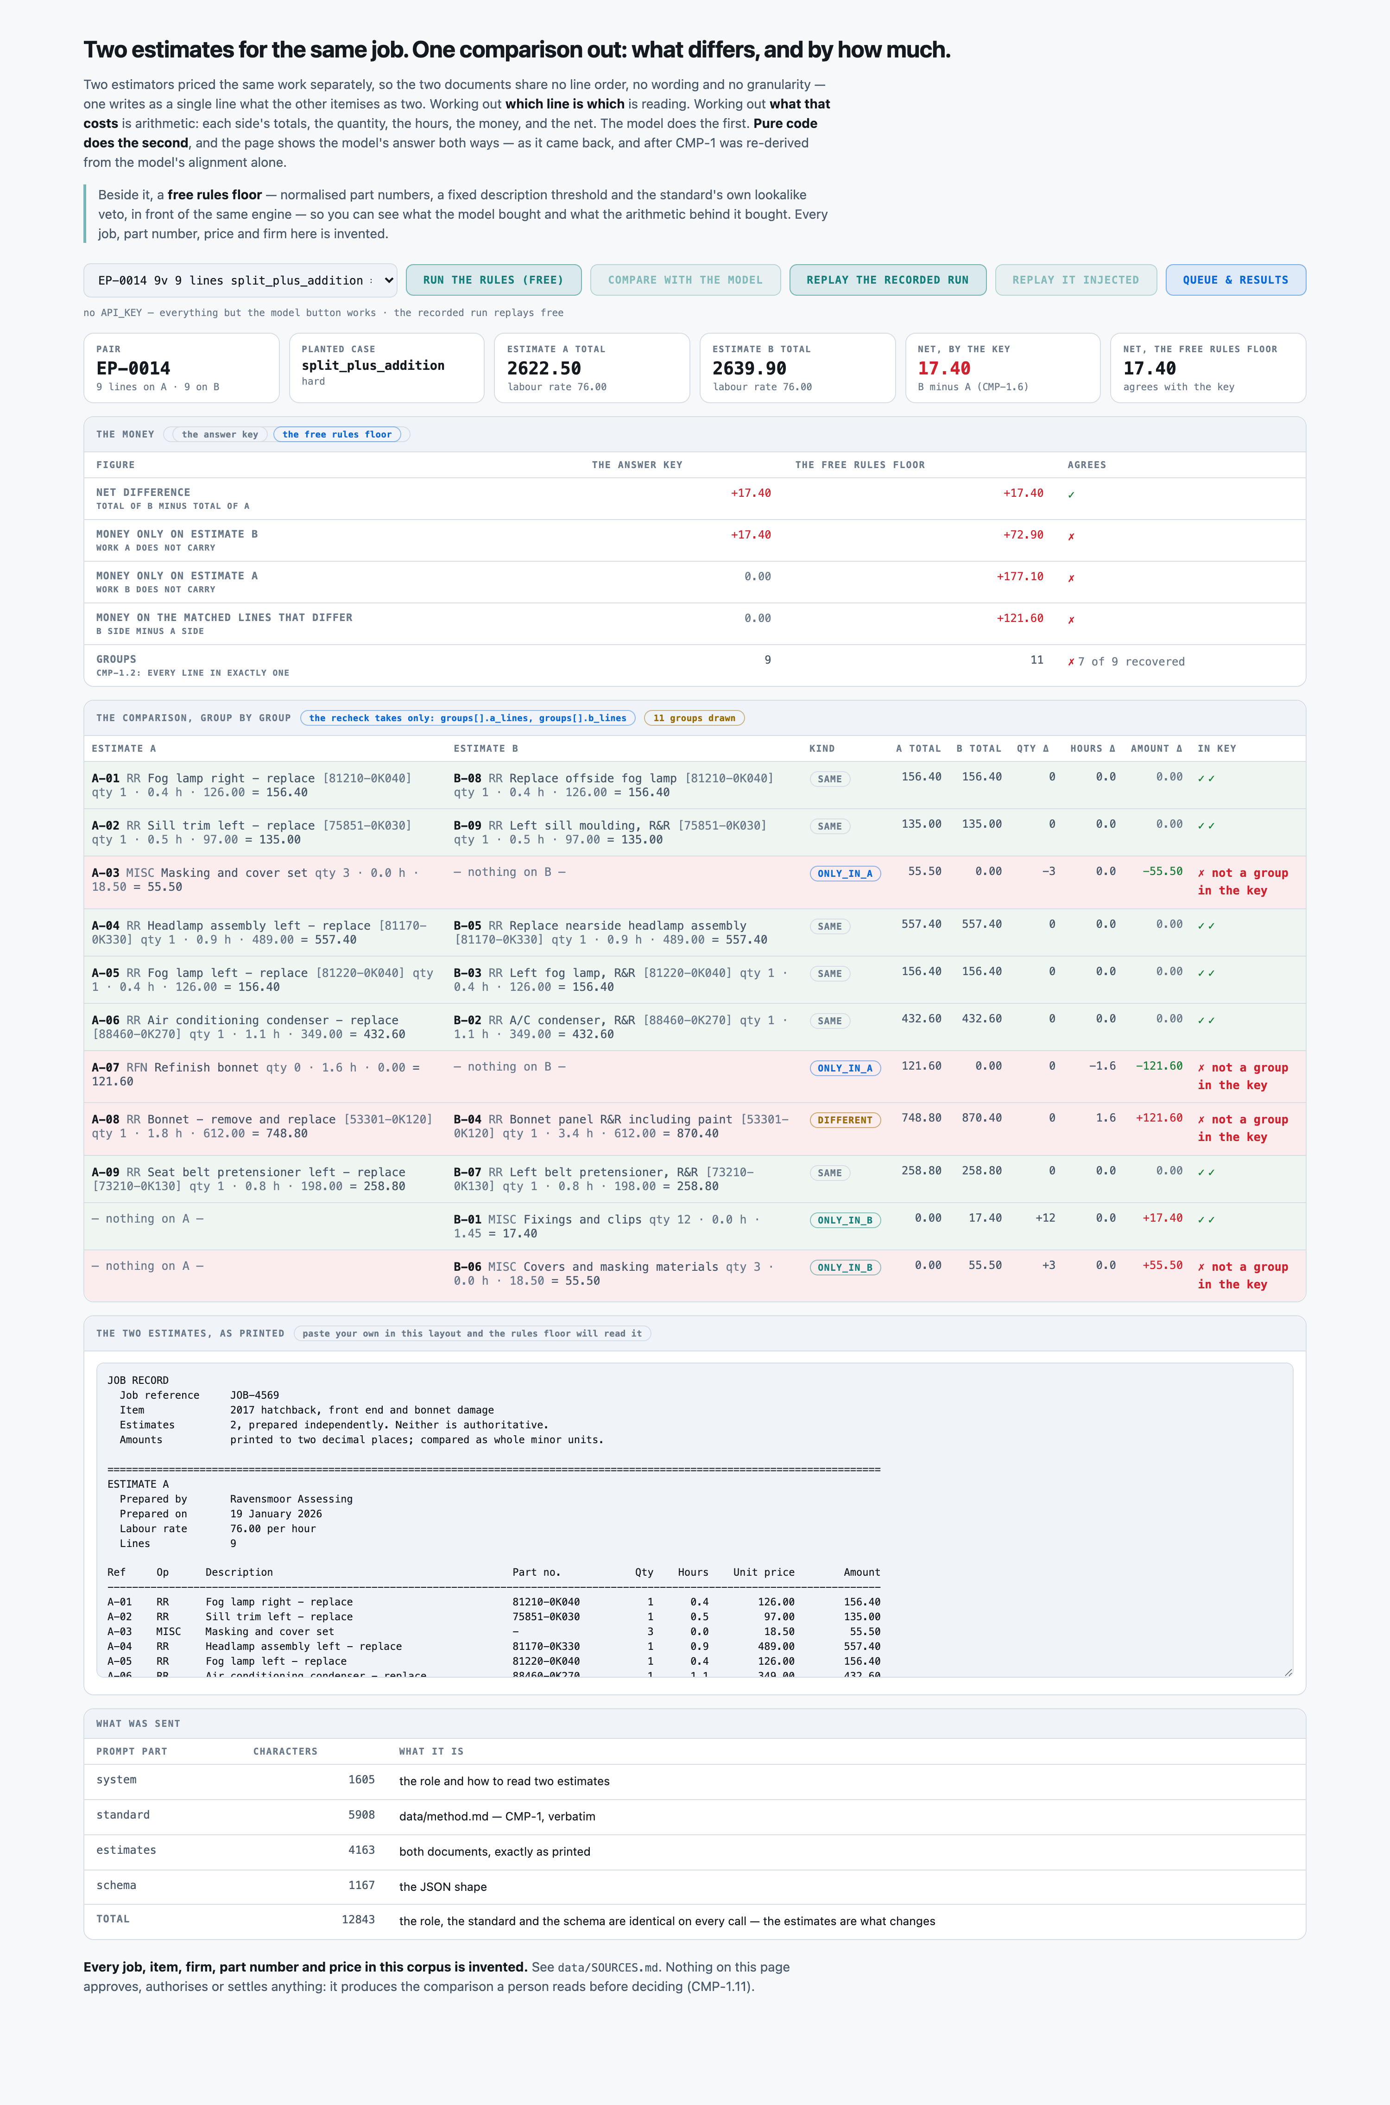Select the A-07 Refinish bonnet row
The height and width of the screenshot is (2105, 1390).
694,1077
